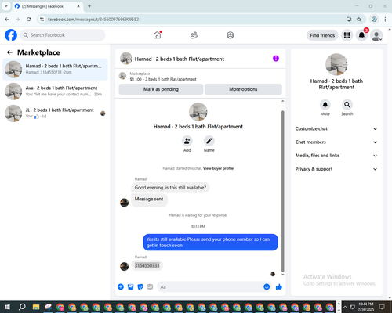The width and height of the screenshot is (392, 313).
Task: Bookmark this page with the star icon
Action: (359, 20)
